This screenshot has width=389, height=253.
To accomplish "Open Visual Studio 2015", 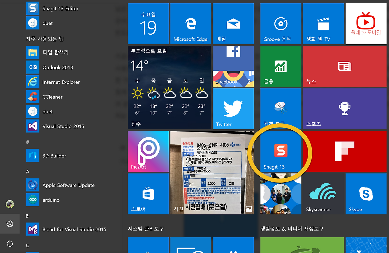I will tap(55, 126).
